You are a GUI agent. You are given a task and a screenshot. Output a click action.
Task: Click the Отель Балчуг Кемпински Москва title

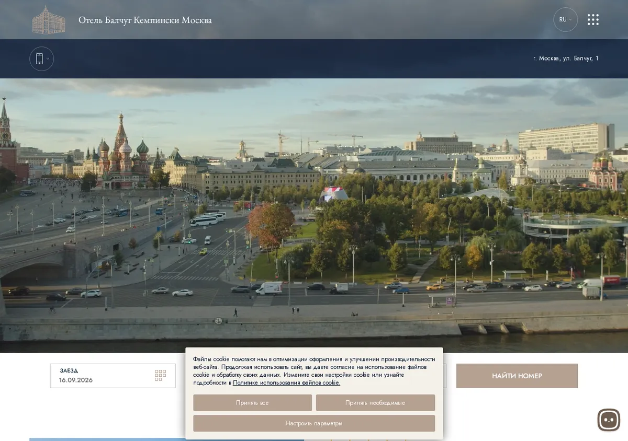145,20
